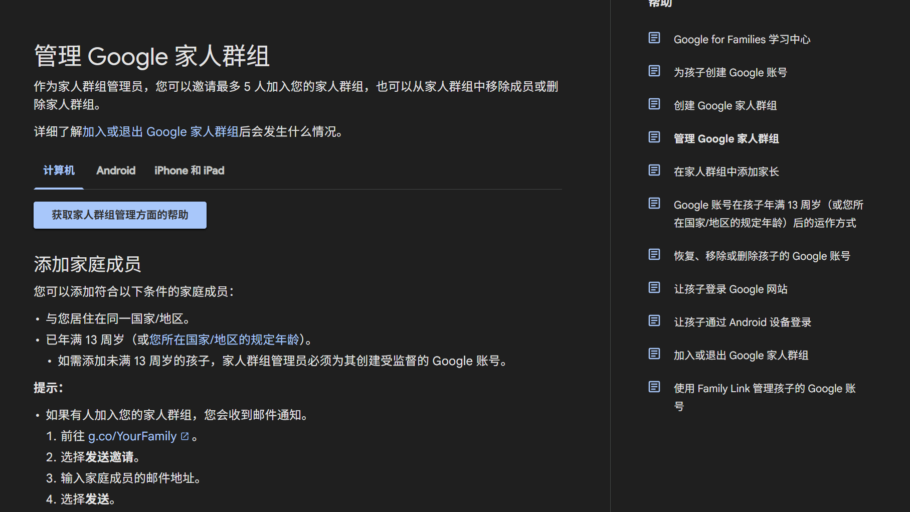Click bullet about 未满 13 周岁的孩子

click(282, 361)
